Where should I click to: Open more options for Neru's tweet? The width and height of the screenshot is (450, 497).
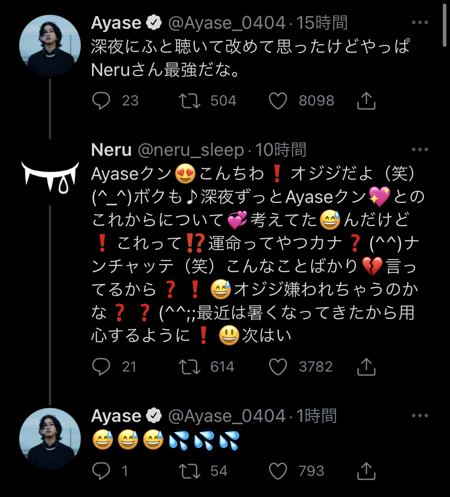[420, 149]
